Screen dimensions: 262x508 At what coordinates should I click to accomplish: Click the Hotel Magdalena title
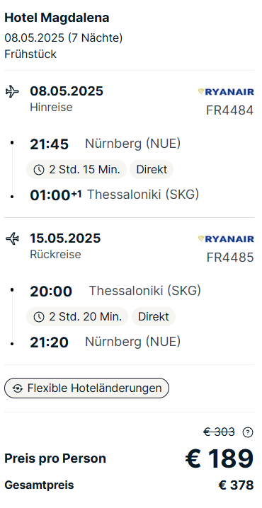click(57, 18)
